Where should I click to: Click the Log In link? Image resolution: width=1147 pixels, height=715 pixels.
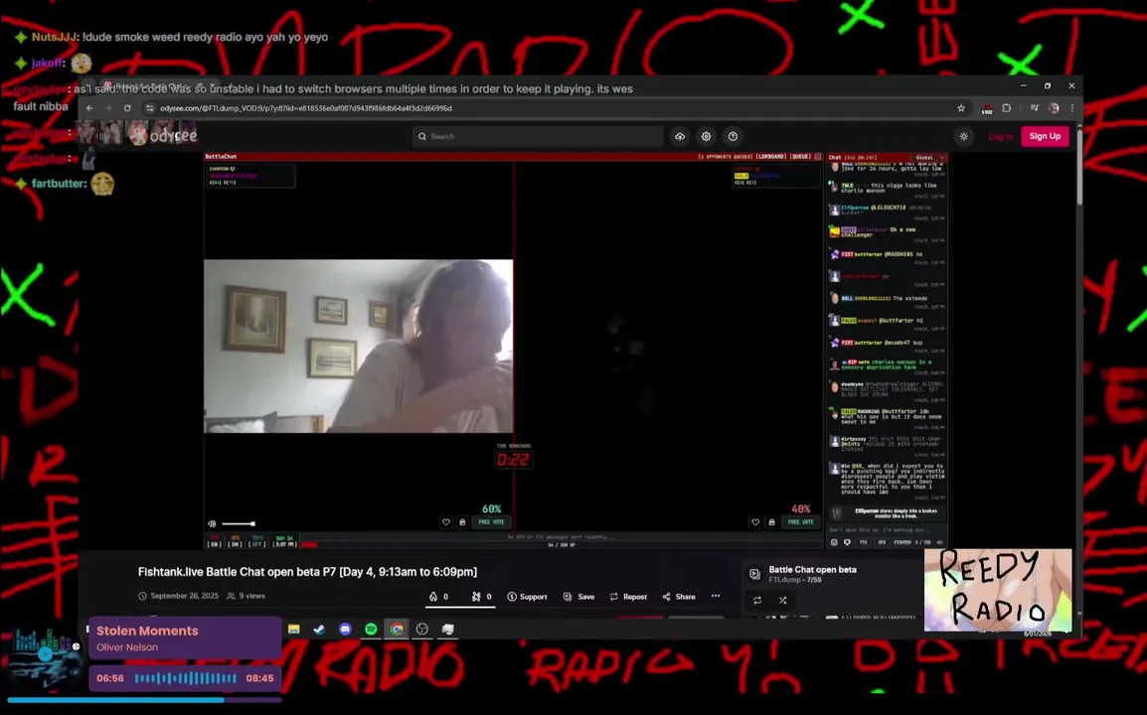(x=1000, y=137)
